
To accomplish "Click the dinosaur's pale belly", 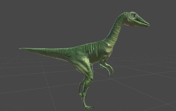I will [x=95, y=60].
